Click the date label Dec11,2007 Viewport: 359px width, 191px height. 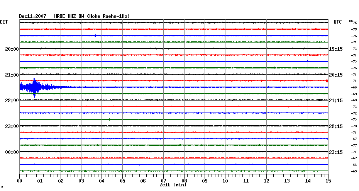[x=32, y=16]
